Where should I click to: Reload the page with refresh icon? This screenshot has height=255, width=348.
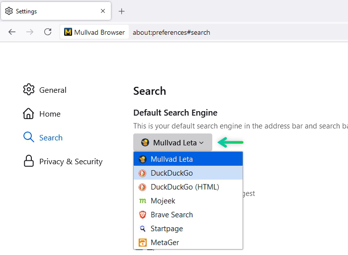(x=48, y=32)
